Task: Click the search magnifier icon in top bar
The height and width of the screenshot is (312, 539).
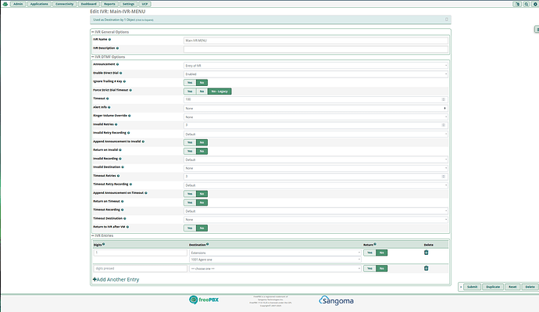Action: (527, 4)
